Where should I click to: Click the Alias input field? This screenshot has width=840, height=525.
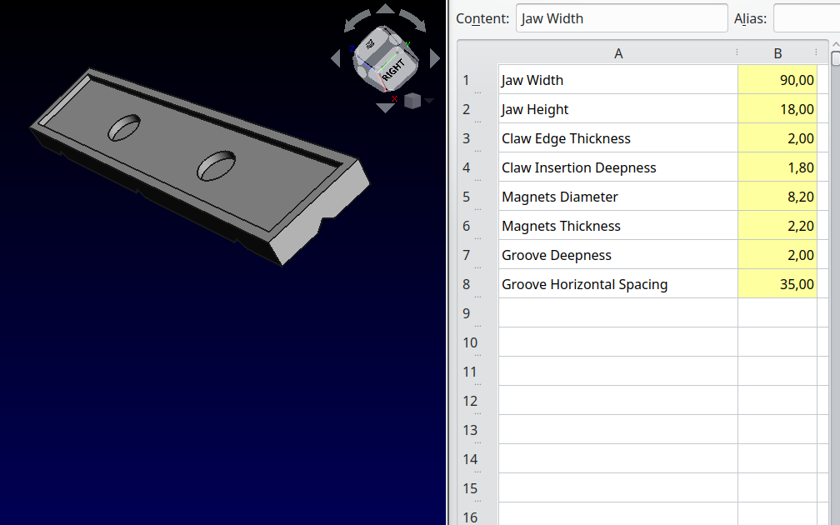click(x=807, y=18)
